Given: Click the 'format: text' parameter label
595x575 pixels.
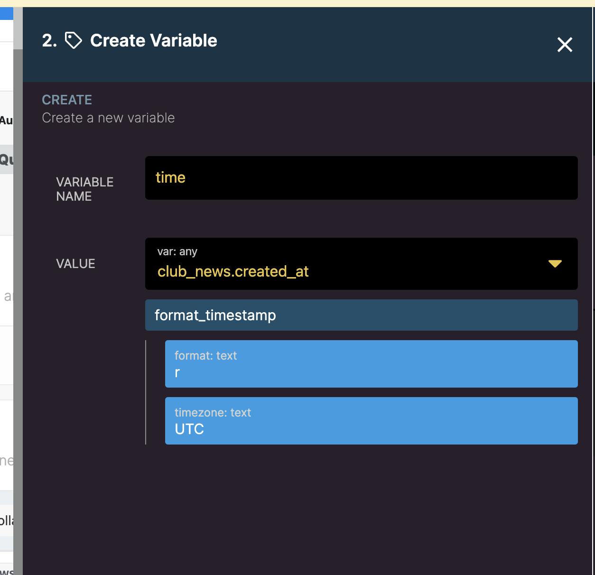Looking at the screenshot, I should point(205,355).
